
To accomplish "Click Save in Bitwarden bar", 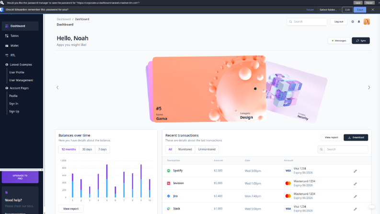I will pos(360,10).
